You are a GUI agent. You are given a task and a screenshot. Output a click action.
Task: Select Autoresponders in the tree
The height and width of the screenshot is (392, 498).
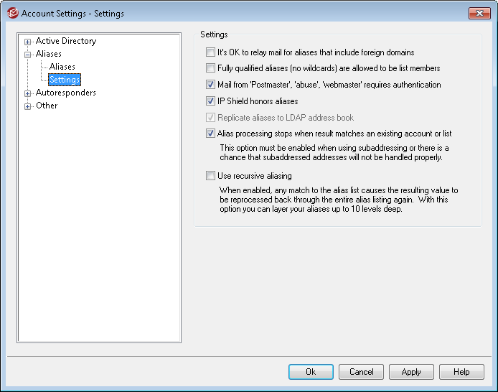(x=65, y=93)
